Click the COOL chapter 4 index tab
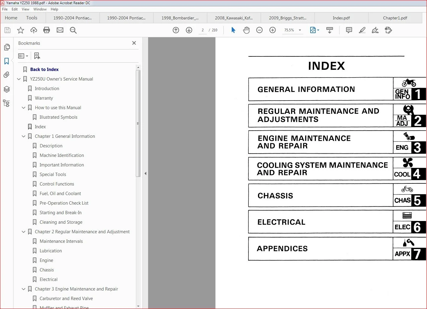 pyautogui.click(x=410, y=169)
